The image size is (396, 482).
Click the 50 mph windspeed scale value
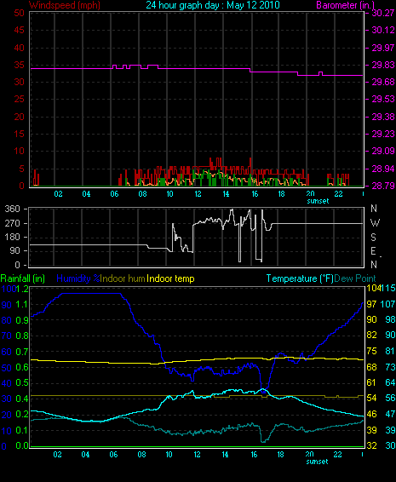pyautogui.click(x=19, y=13)
